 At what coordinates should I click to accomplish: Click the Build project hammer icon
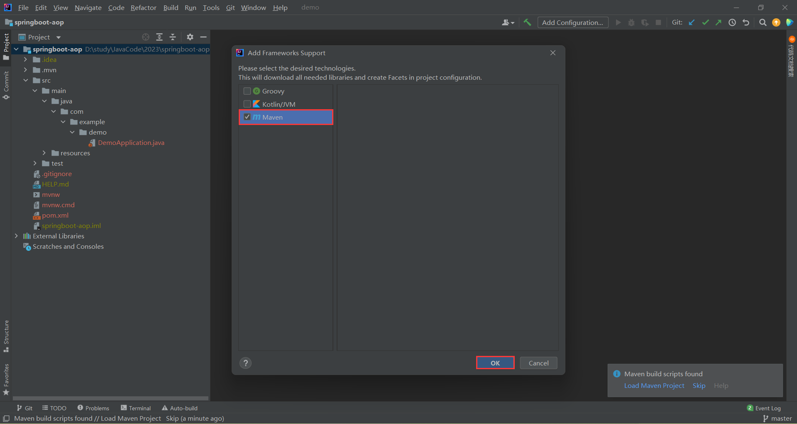coord(527,22)
